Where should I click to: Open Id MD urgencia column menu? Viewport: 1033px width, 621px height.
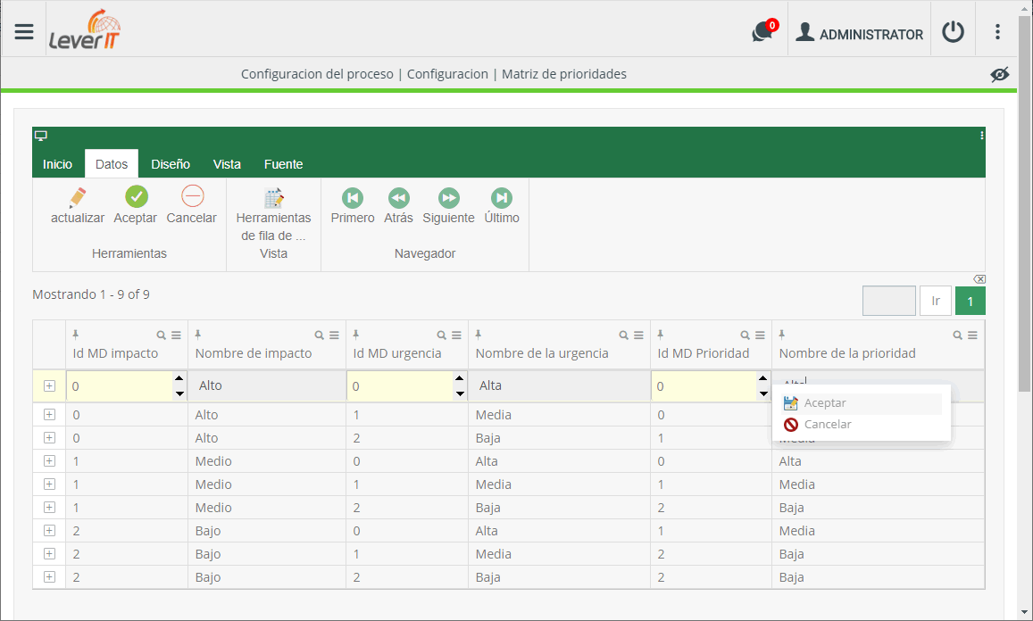pos(456,335)
